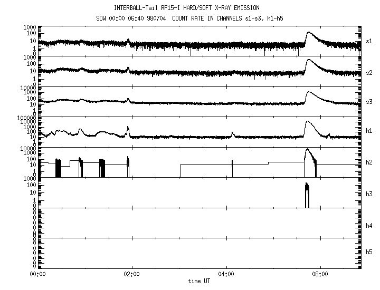Click the h1 channel label
The image size is (380, 290).
368,131
